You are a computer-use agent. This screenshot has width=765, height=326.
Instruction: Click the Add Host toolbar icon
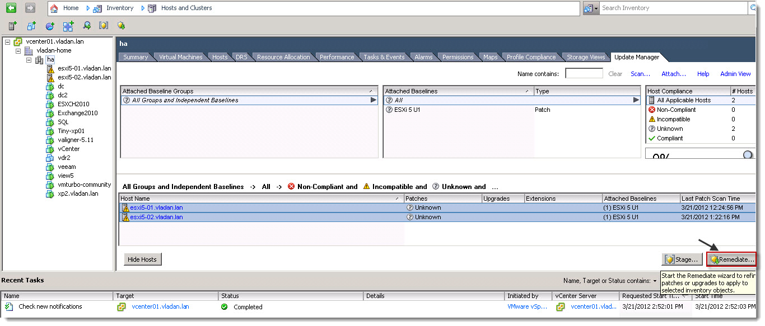pyautogui.click(x=12, y=26)
